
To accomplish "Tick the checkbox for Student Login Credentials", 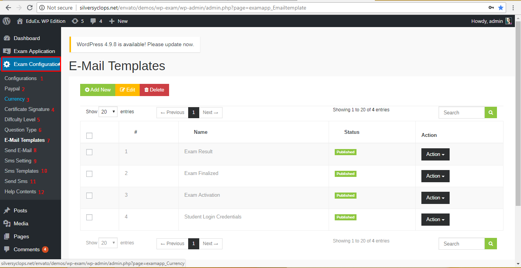I will pos(89,217).
